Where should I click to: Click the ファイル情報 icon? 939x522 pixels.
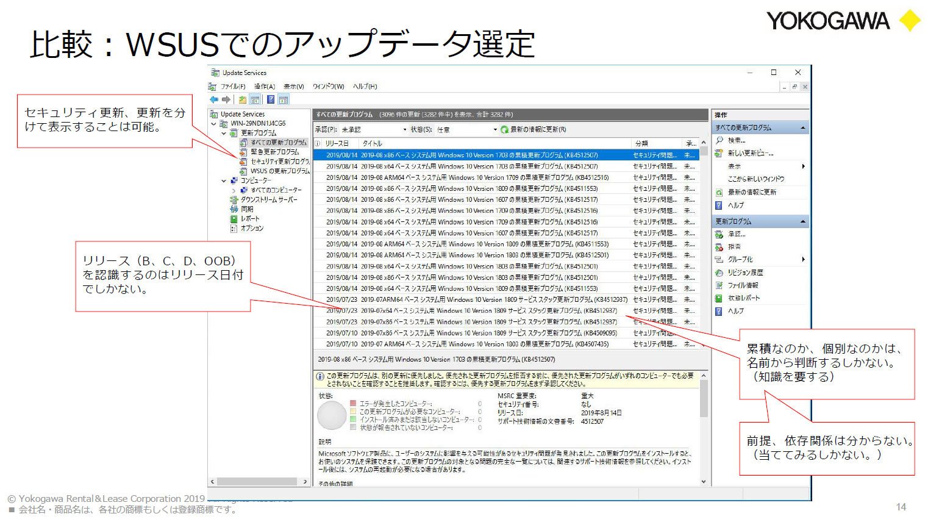(x=719, y=285)
